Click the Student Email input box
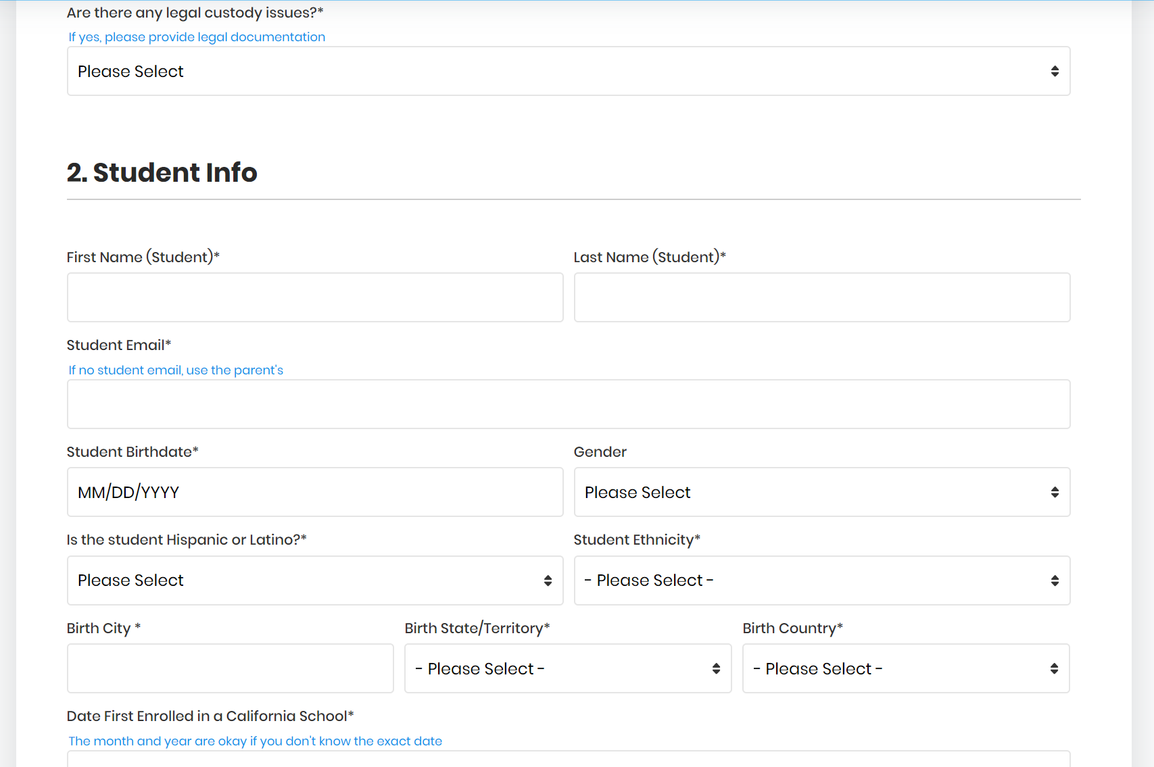 (x=568, y=404)
